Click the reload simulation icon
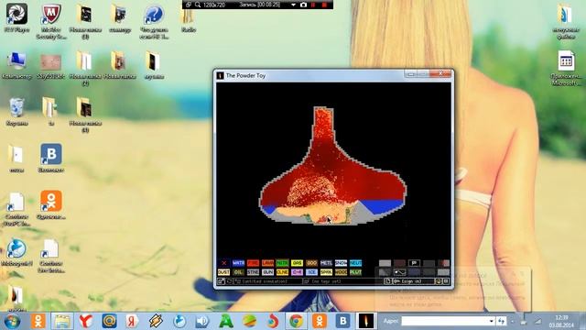Viewport: 586px width, 330px height. pos(229,281)
